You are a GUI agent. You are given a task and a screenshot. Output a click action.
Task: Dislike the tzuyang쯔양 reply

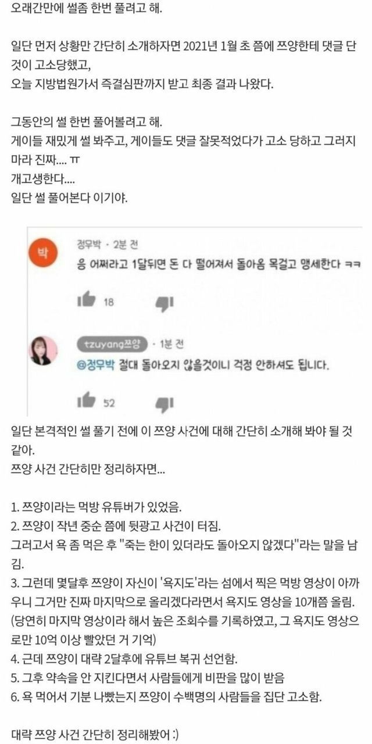[165, 402]
